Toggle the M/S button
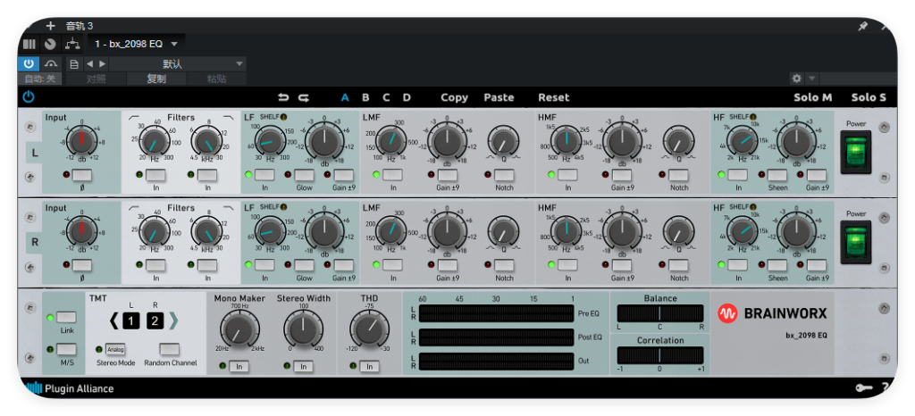The height and width of the screenshot is (416, 915). pyautogui.click(x=66, y=349)
